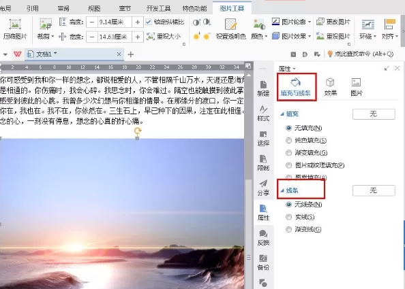Click the decrease brightness sun icon
This screenshot has height=289, width=405.
coord(207,37)
